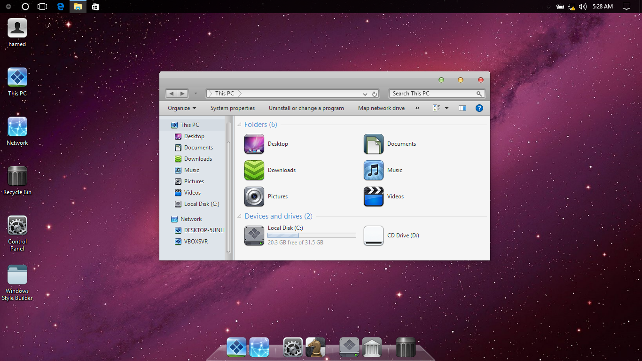The width and height of the screenshot is (642, 361).
Task: Click the chess knight icon in the dock
Action: tap(315, 347)
